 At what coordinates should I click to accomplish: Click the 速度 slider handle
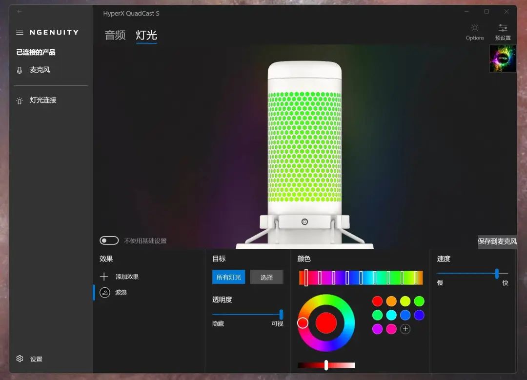tap(497, 274)
